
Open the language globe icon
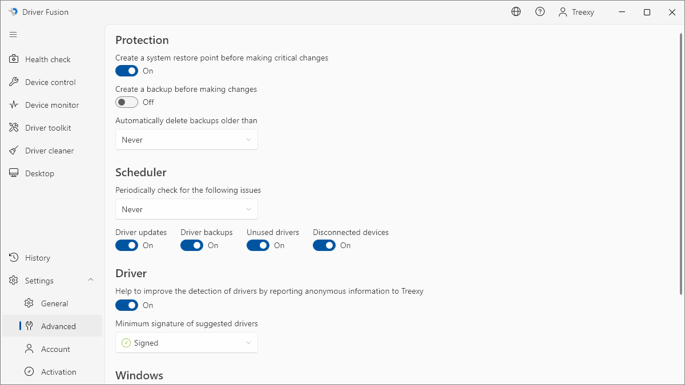pos(516,12)
